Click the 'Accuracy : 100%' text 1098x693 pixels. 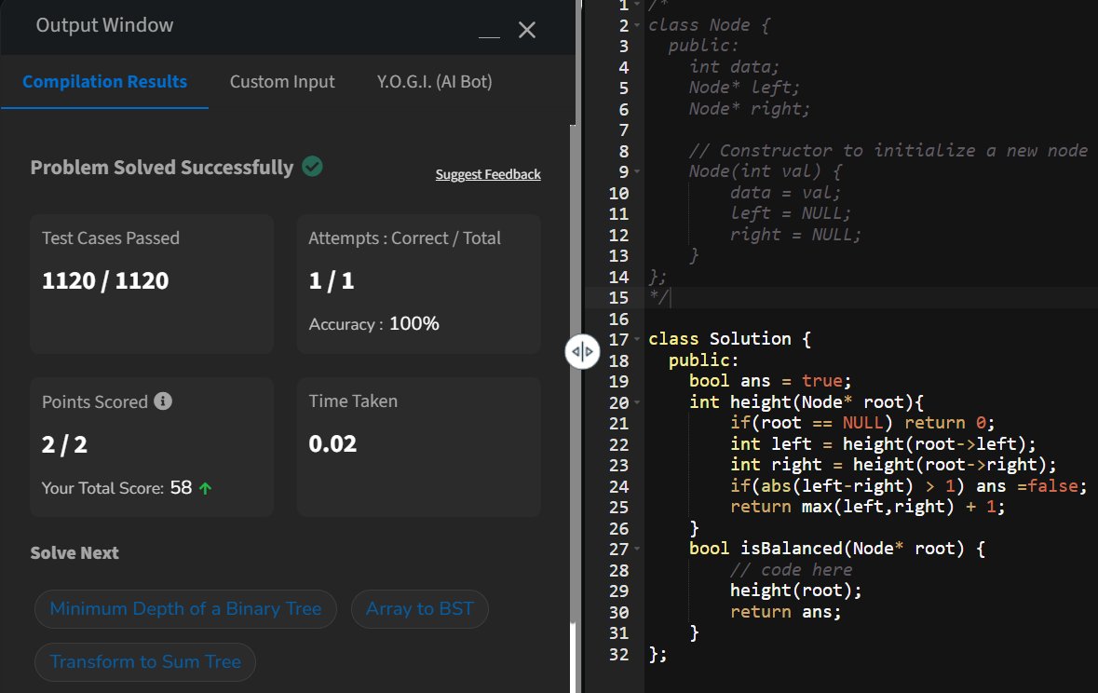(x=374, y=324)
